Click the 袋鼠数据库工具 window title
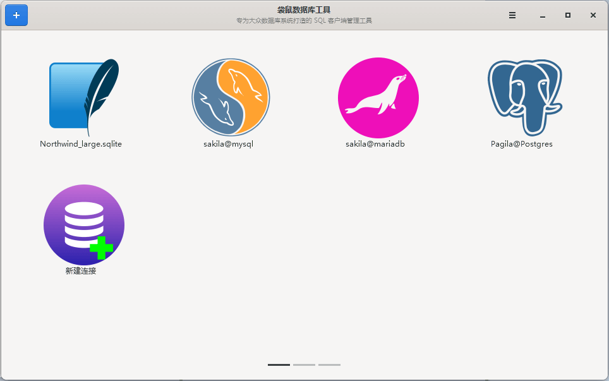This screenshot has width=609, height=381. (x=304, y=10)
